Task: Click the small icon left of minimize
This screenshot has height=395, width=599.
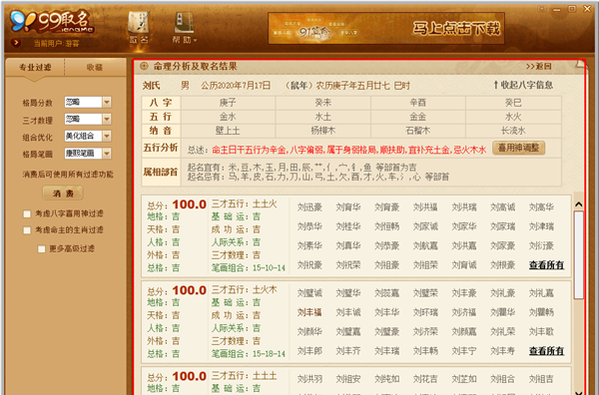Action: click(542, 8)
